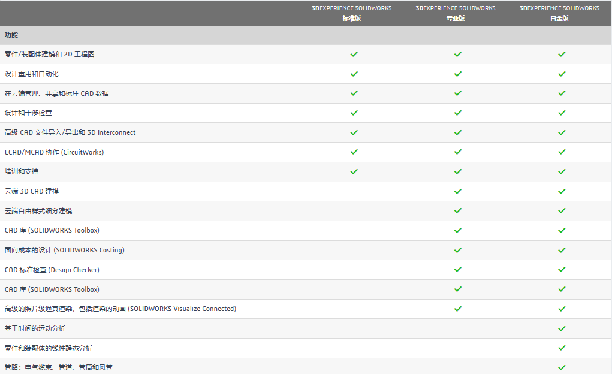Viewport: 612px width, 374px height.
Task: Click the 在云端管理、共享和标注 CAD 数据 label
Action: tap(57, 93)
